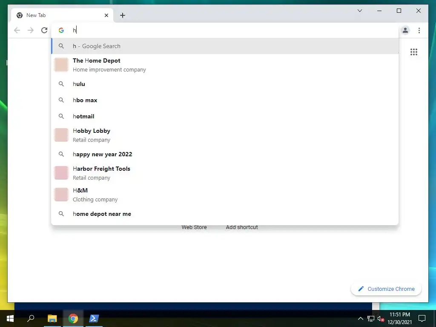This screenshot has width=436, height=327.
Task: Click search icon beside happy new year 2022
Action: [61, 154]
